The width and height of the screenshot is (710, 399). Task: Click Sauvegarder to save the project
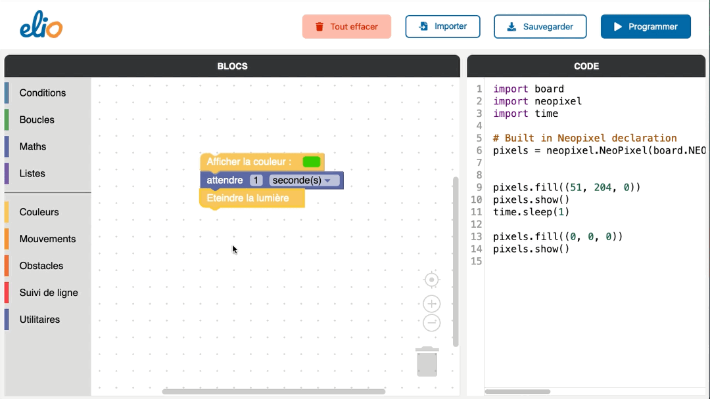click(x=540, y=27)
